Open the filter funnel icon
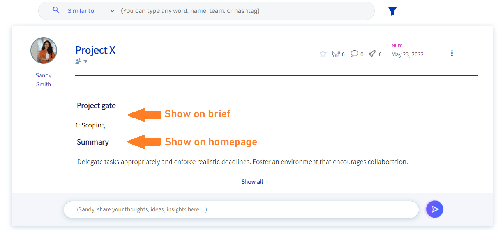498x230 pixels. pyautogui.click(x=392, y=11)
